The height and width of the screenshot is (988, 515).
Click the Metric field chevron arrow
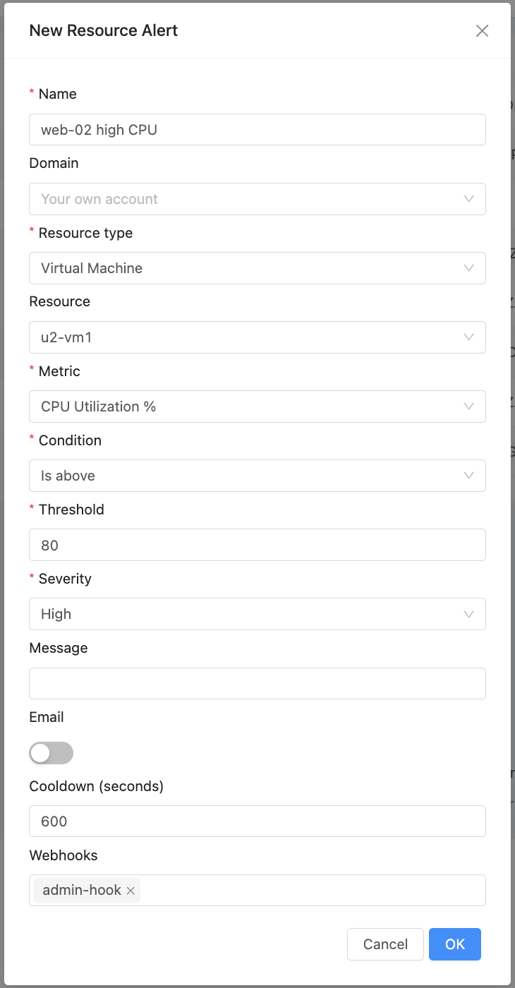click(x=468, y=406)
